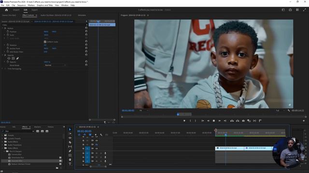Open the Sequence menu
The width and height of the screenshot is (309, 173).
21,5
